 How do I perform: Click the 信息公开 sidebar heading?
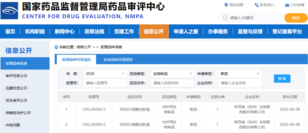[x=19, y=50]
